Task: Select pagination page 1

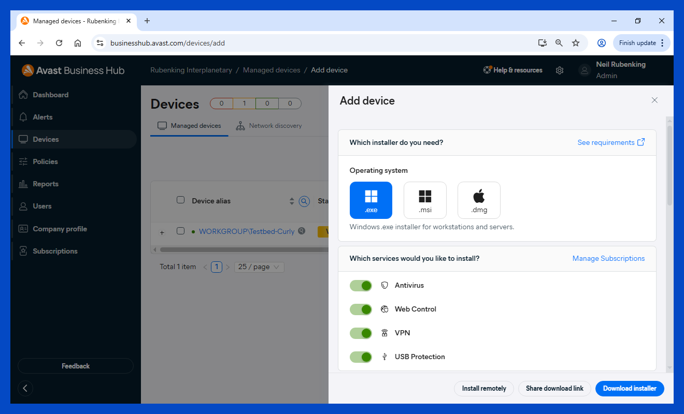Action: point(217,267)
